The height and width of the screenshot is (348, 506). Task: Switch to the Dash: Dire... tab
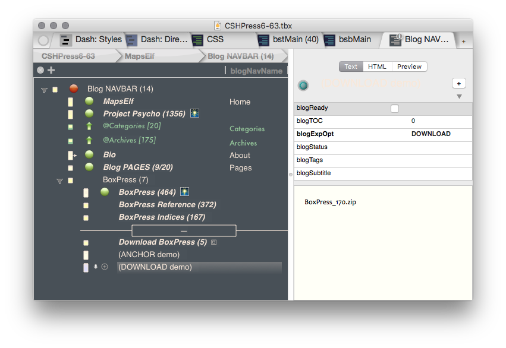pyautogui.click(x=157, y=40)
